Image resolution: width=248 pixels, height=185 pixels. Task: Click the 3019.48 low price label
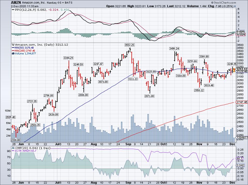coord(209,85)
